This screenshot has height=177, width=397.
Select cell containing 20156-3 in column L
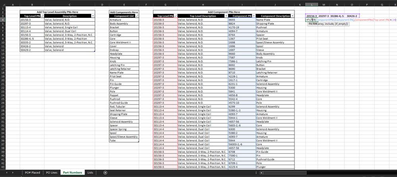pyautogui.click(x=312, y=16)
